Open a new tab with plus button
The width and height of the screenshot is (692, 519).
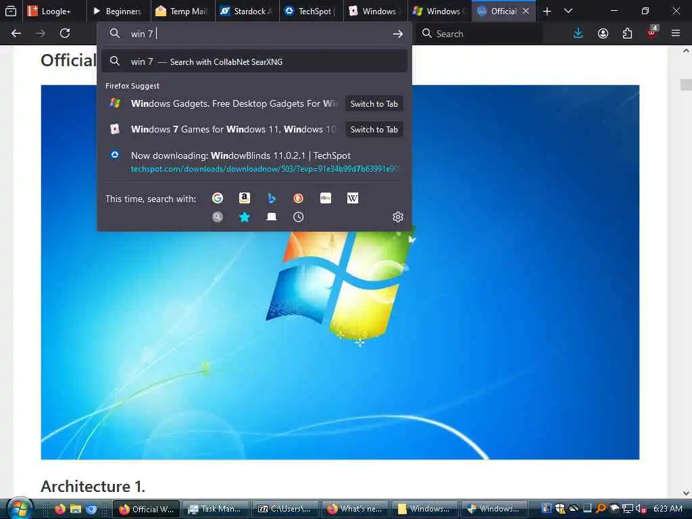(x=547, y=11)
